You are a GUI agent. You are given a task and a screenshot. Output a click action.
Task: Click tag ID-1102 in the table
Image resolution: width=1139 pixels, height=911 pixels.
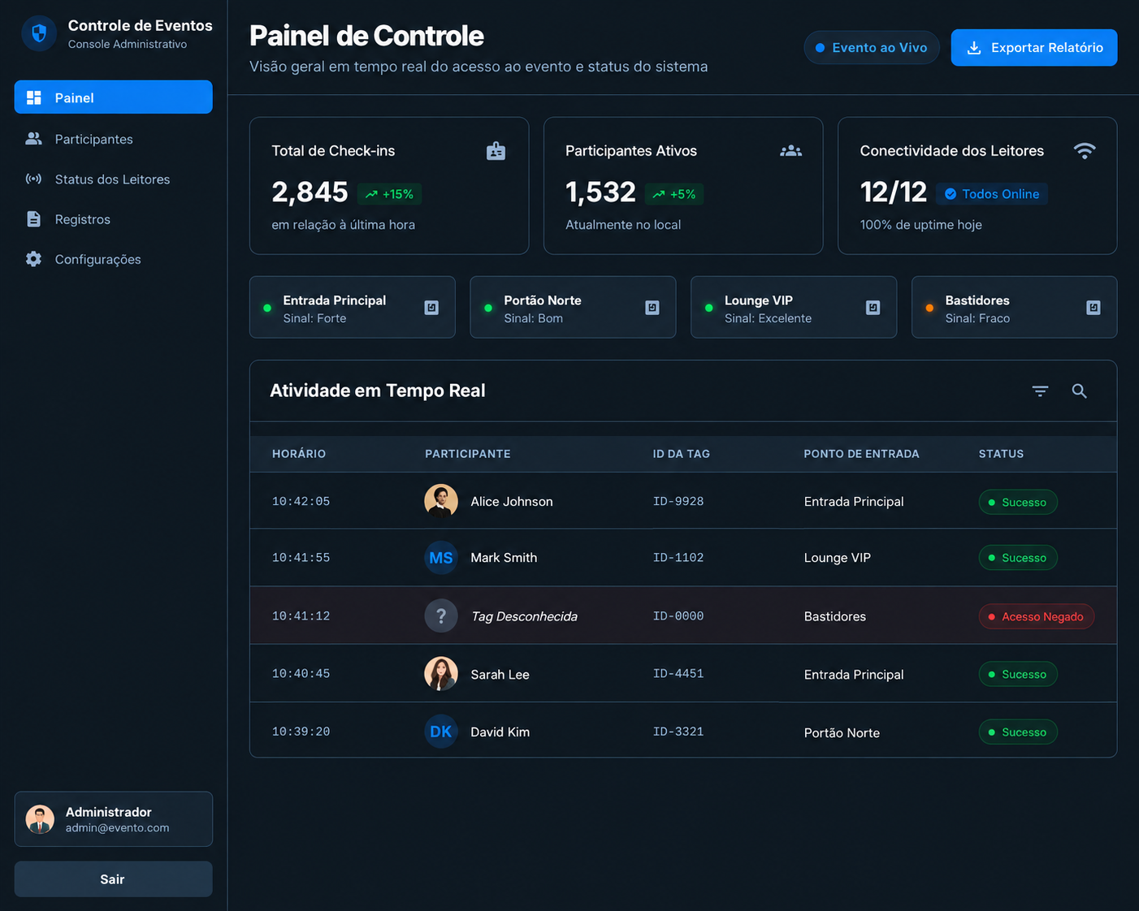(678, 558)
